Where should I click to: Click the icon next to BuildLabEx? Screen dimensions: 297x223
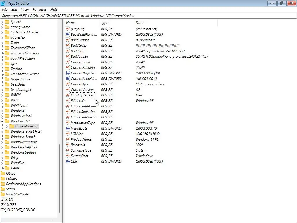click(x=68, y=56)
